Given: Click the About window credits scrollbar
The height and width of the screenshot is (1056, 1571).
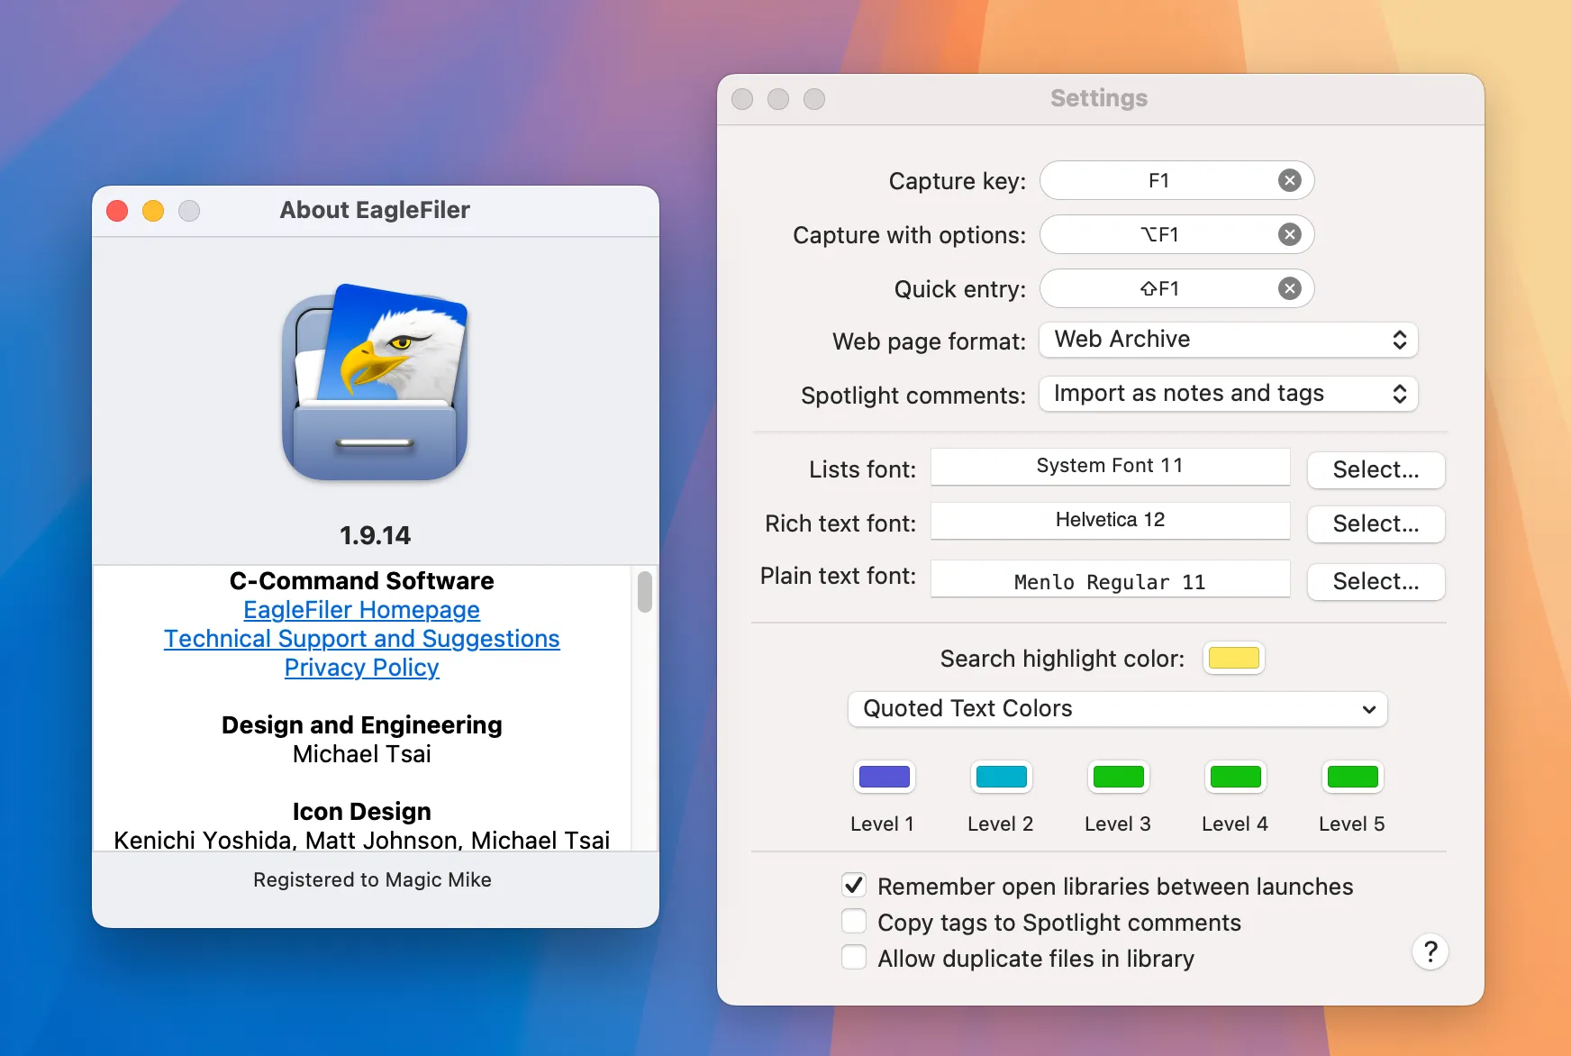Looking at the screenshot, I should coord(644,592).
